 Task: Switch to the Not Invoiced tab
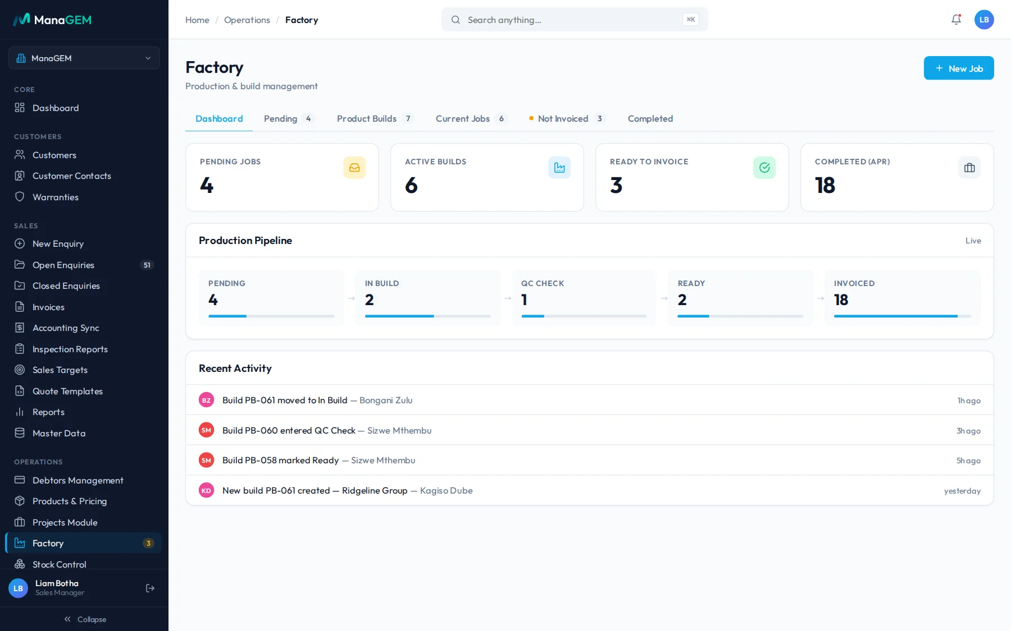click(x=567, y=119)
